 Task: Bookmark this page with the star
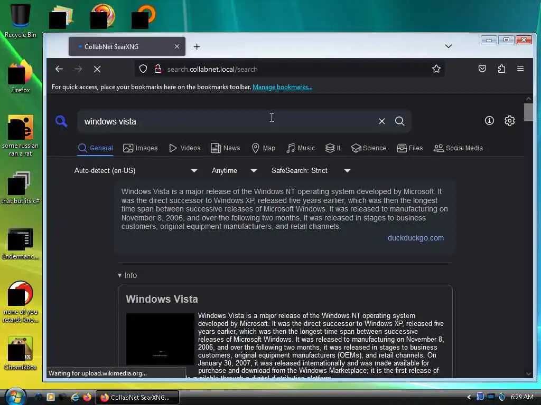pos(436,69)
